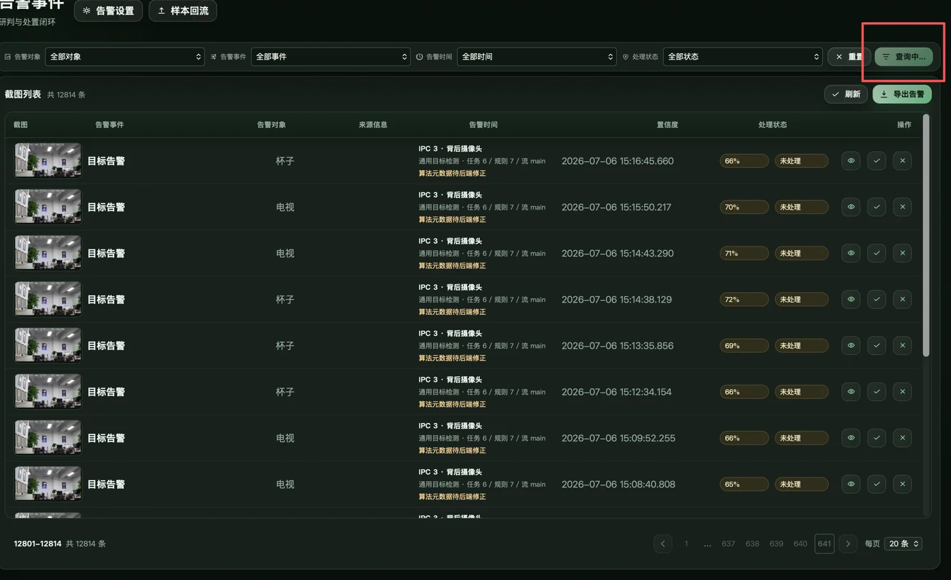Viewport: 951px width, 580px height.
Task: Go to page 640
Action: pyautogui.click(x=801, y=544)
